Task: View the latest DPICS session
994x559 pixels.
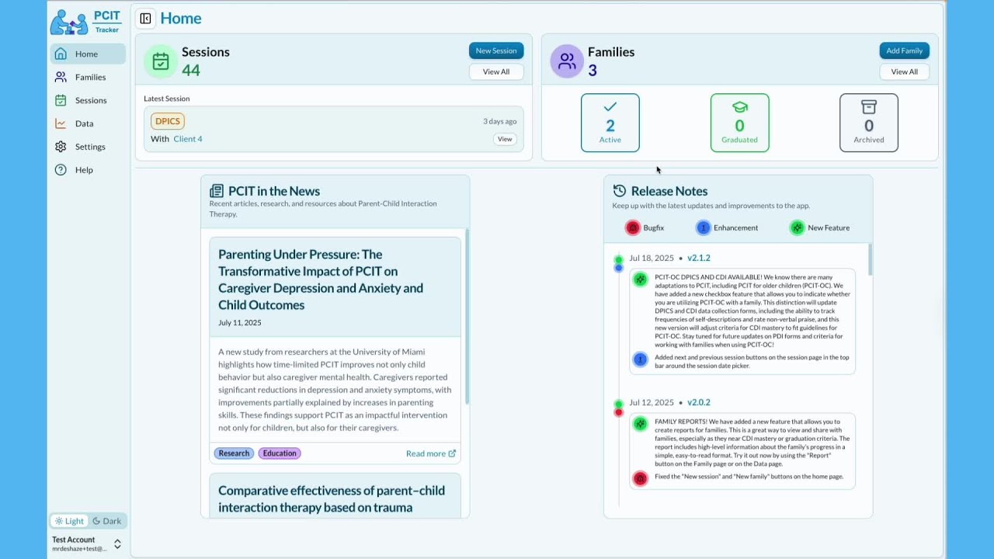Action: tap(505, 139)
